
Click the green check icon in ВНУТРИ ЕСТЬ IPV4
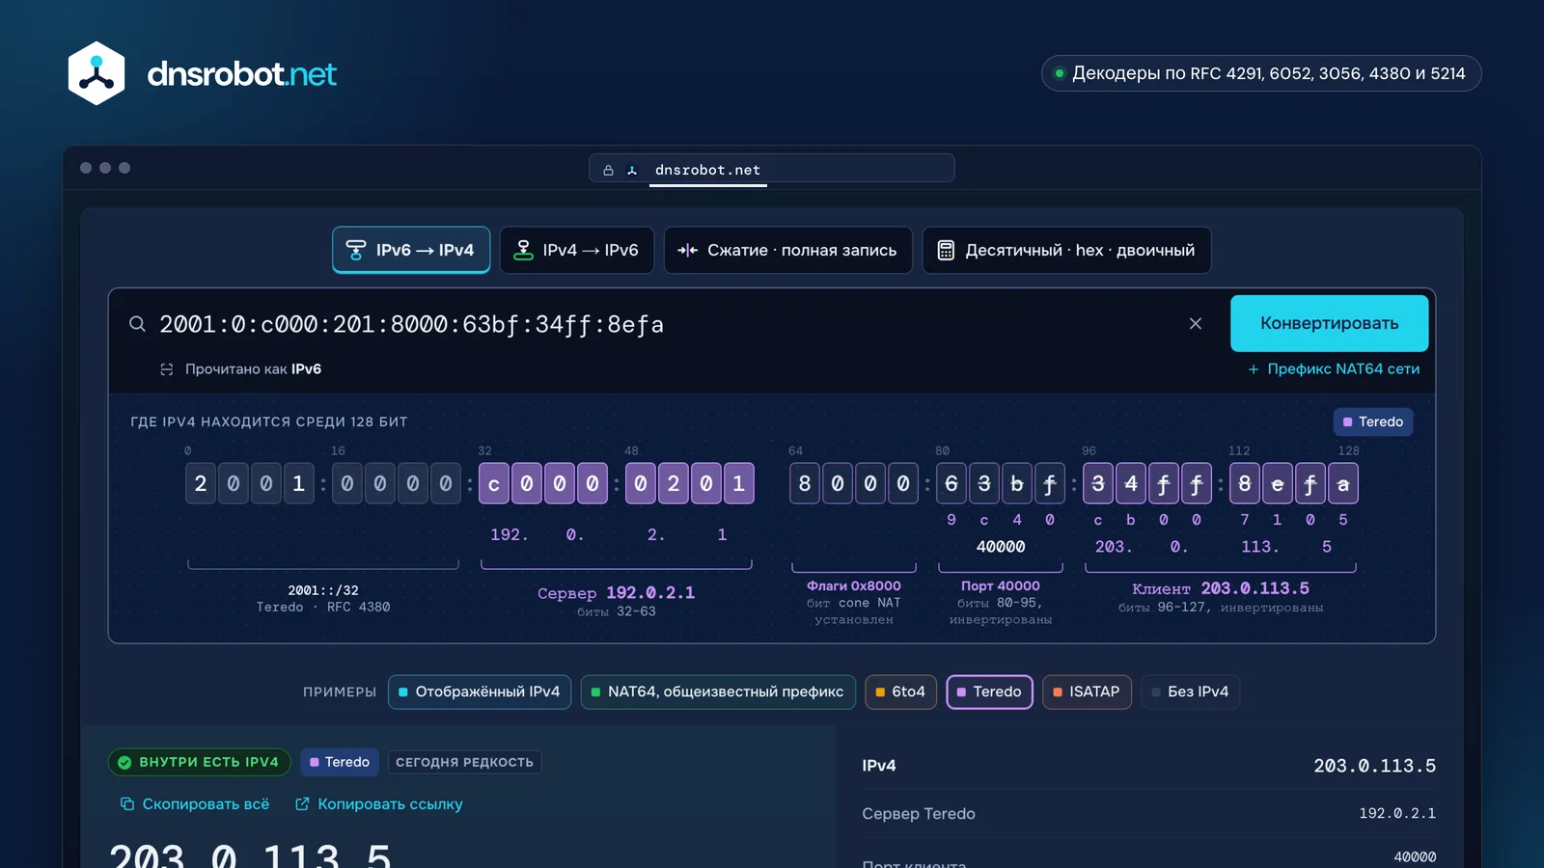[x=124, y=762]
